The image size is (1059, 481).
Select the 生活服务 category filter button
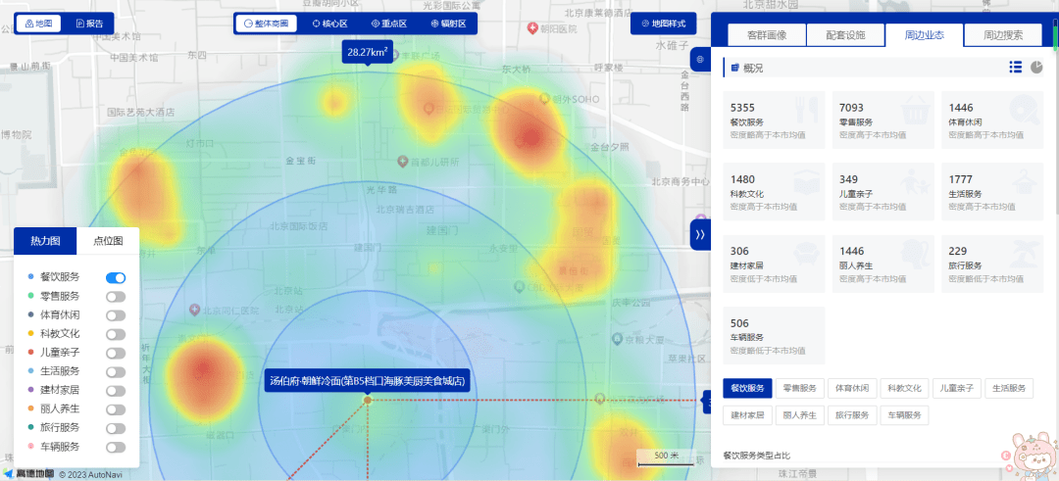pos(1009,388)
